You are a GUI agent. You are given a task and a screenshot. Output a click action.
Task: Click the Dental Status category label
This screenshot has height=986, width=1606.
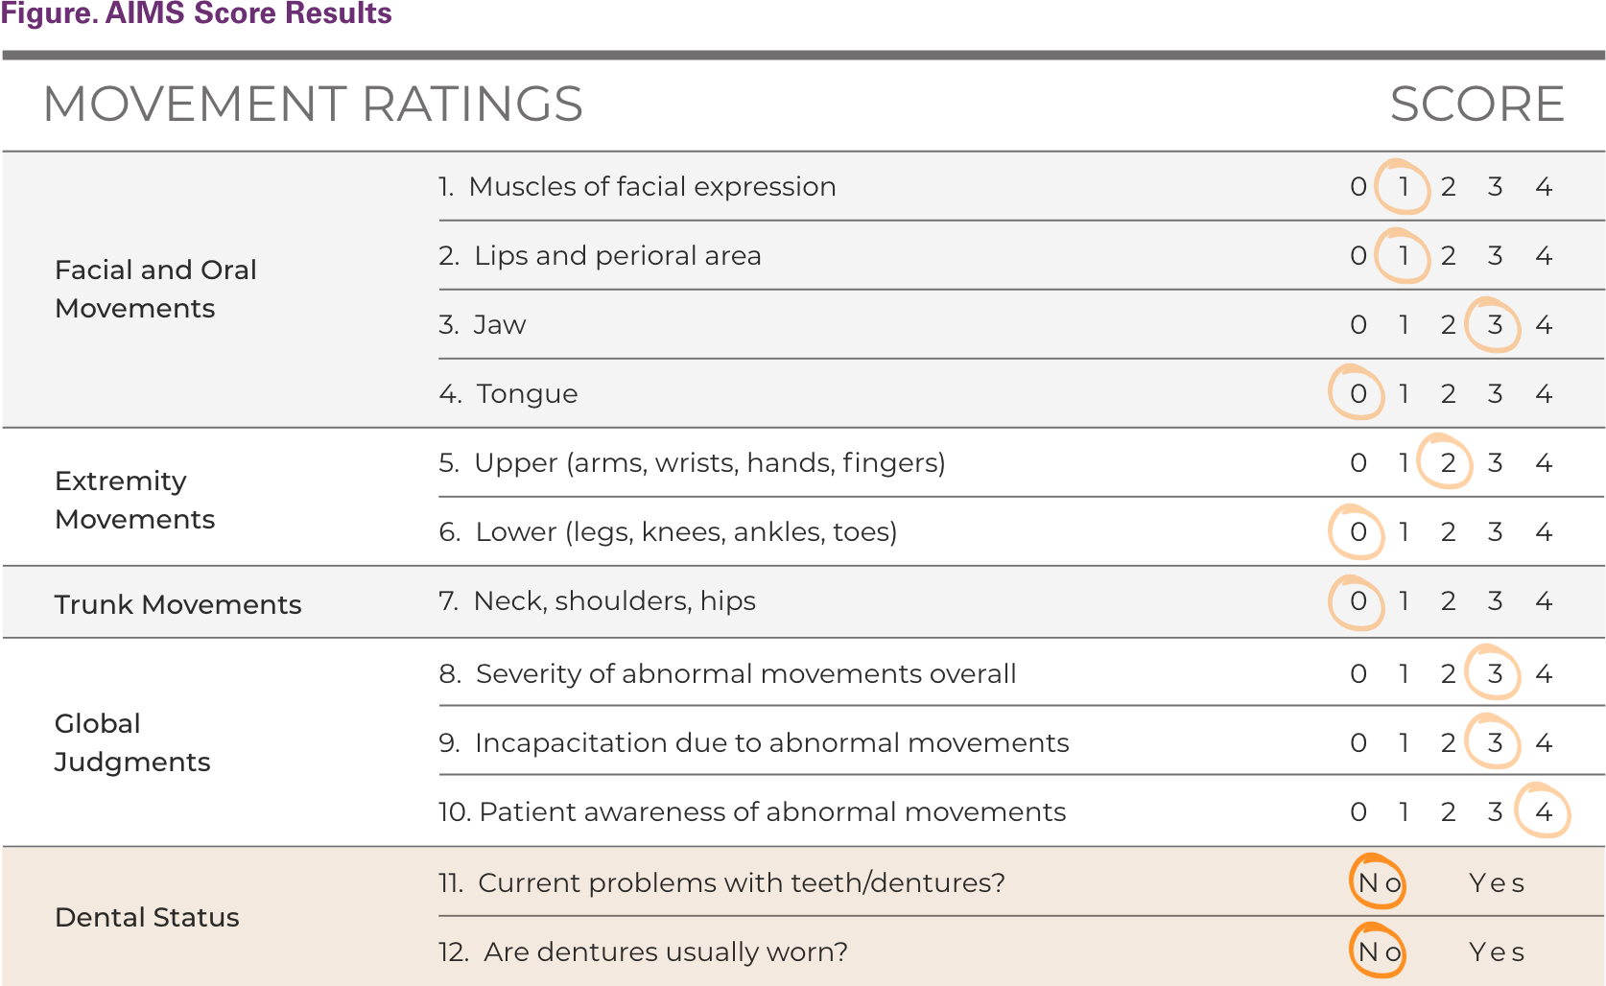tap(147, 917)
